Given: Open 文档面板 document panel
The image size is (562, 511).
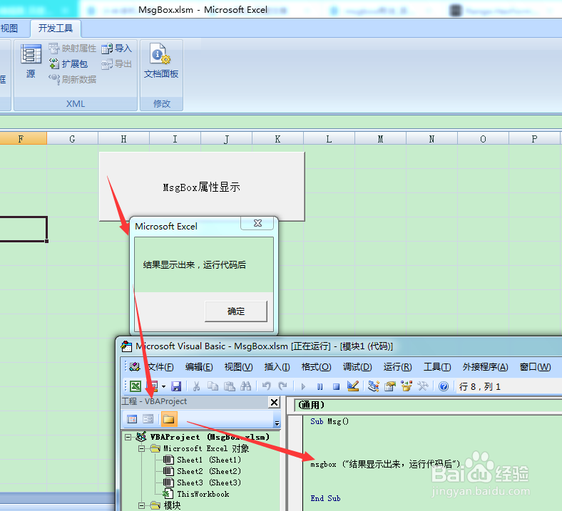Looking at the screenshot, I should click(161, 61).
